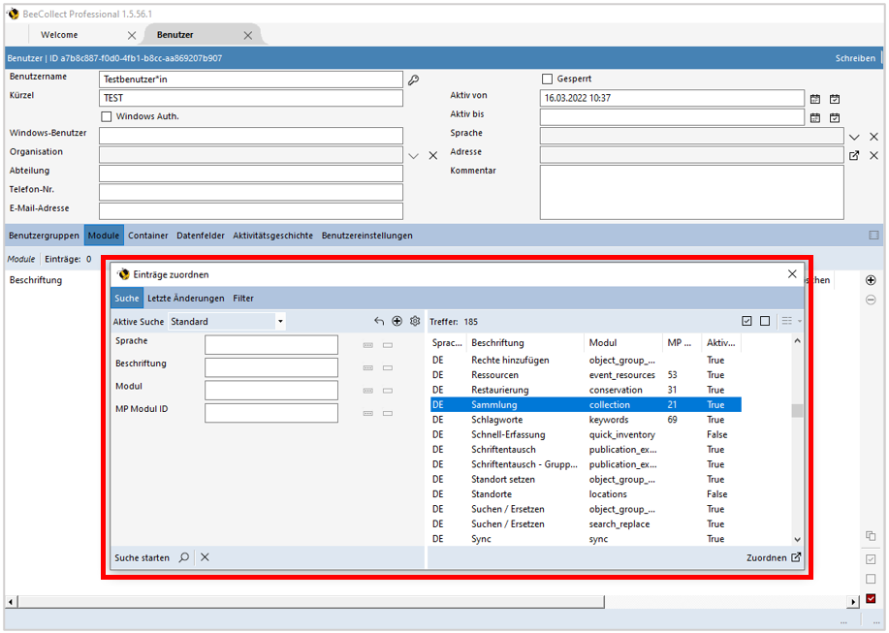Click the add search field plus icon
The image size is (889, 633).
point(397,321)
